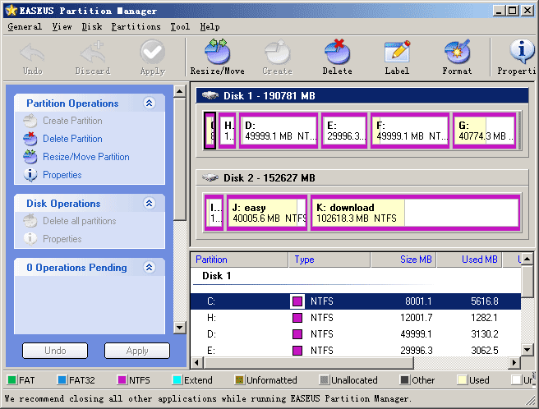Image resolution: width=539 pixels, height=409 pixels.
Task: Open the General menu
Action: (x=25, y=26)
